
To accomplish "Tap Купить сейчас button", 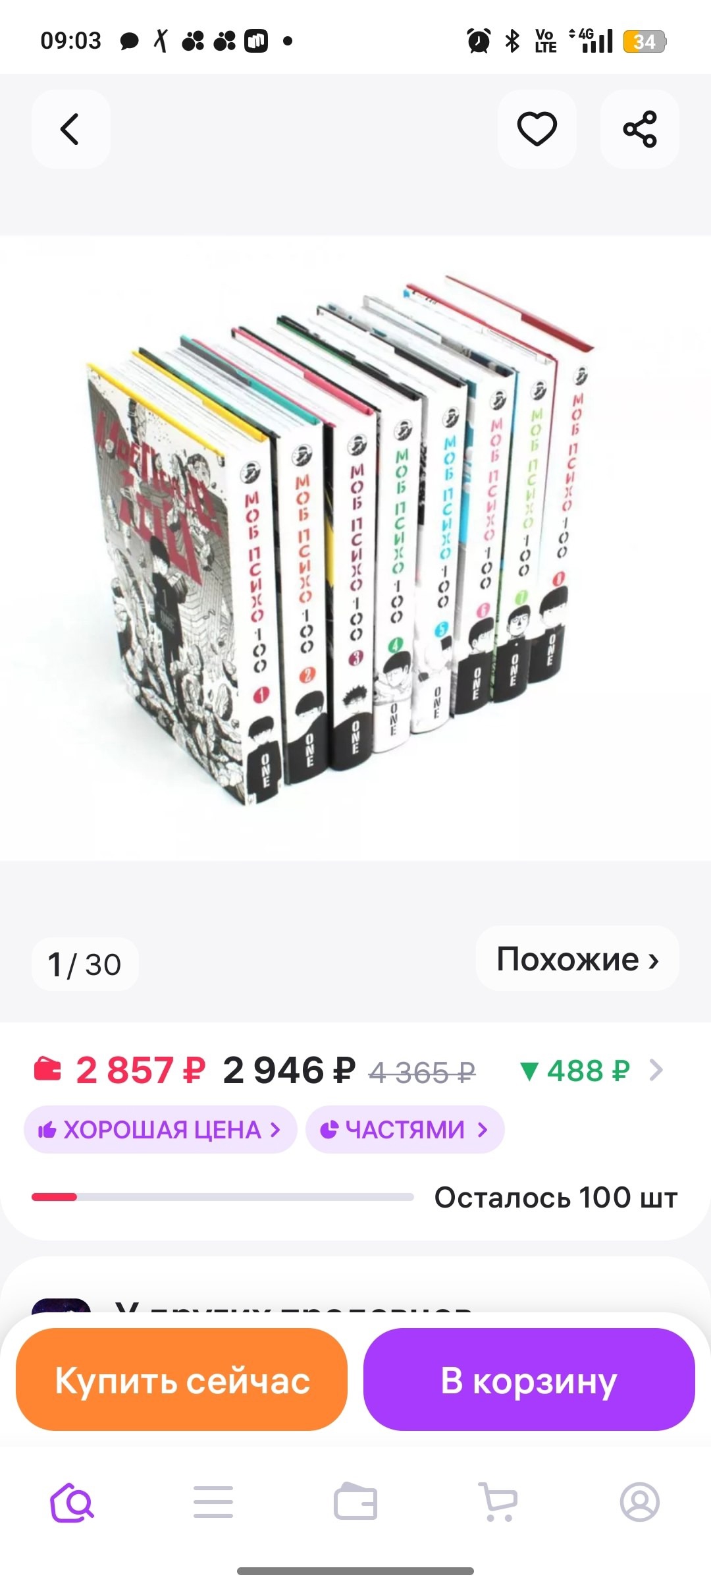I will 181,1380.
